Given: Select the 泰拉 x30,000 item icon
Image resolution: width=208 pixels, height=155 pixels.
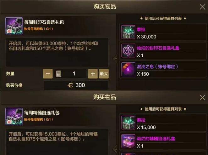Looking at the screenshot, I should coord(128,32).
